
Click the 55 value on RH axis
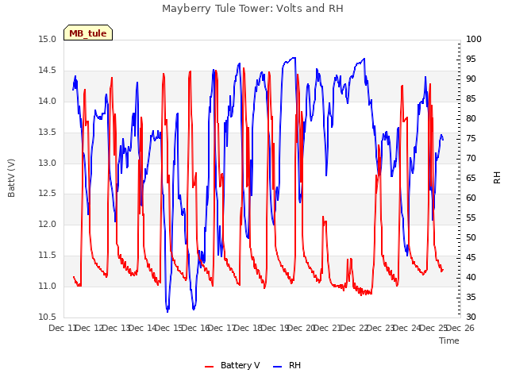[x=471, y=217]
